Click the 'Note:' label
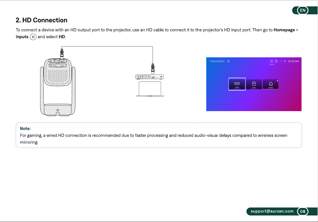Image resolution: width=318 pixels, height=222 pixels. pyautogui.click(x=25, y=129)
